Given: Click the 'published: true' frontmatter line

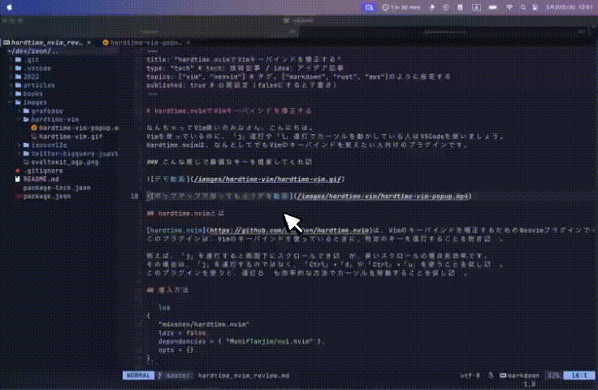Looking at the screenshot, I should click(x=241, y=85).
